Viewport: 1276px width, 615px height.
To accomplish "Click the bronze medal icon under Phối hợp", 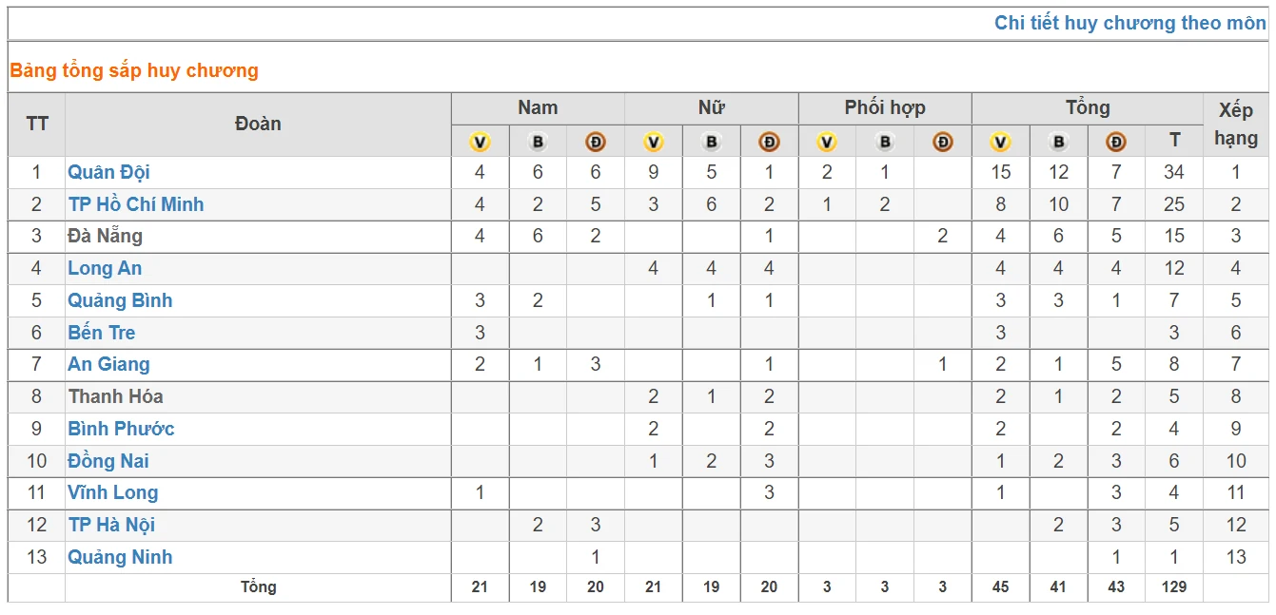I will pos(942,142).
